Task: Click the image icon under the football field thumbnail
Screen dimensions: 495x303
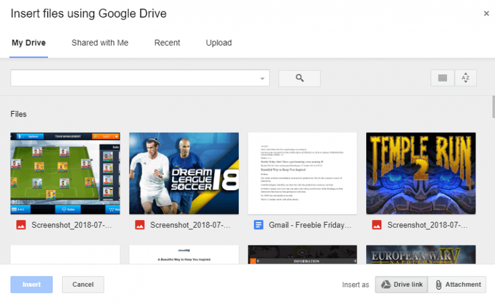Action: [x=21, y=225]
